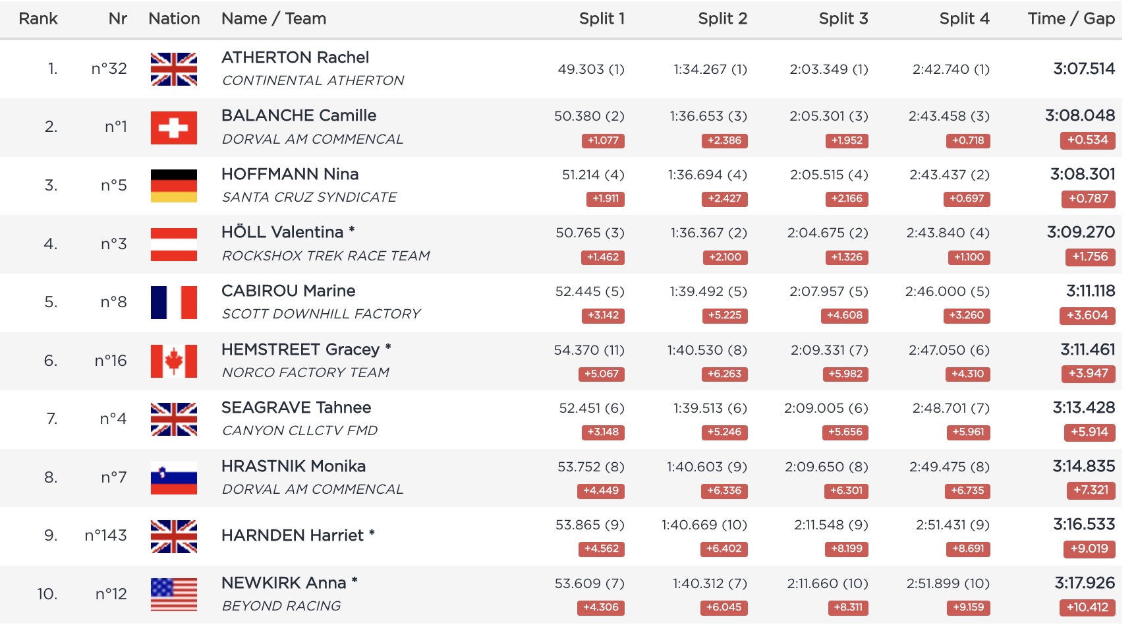Click the 3:07.514 winning time
This screenshot has height=625, width=1136.
click(1084, 69)
